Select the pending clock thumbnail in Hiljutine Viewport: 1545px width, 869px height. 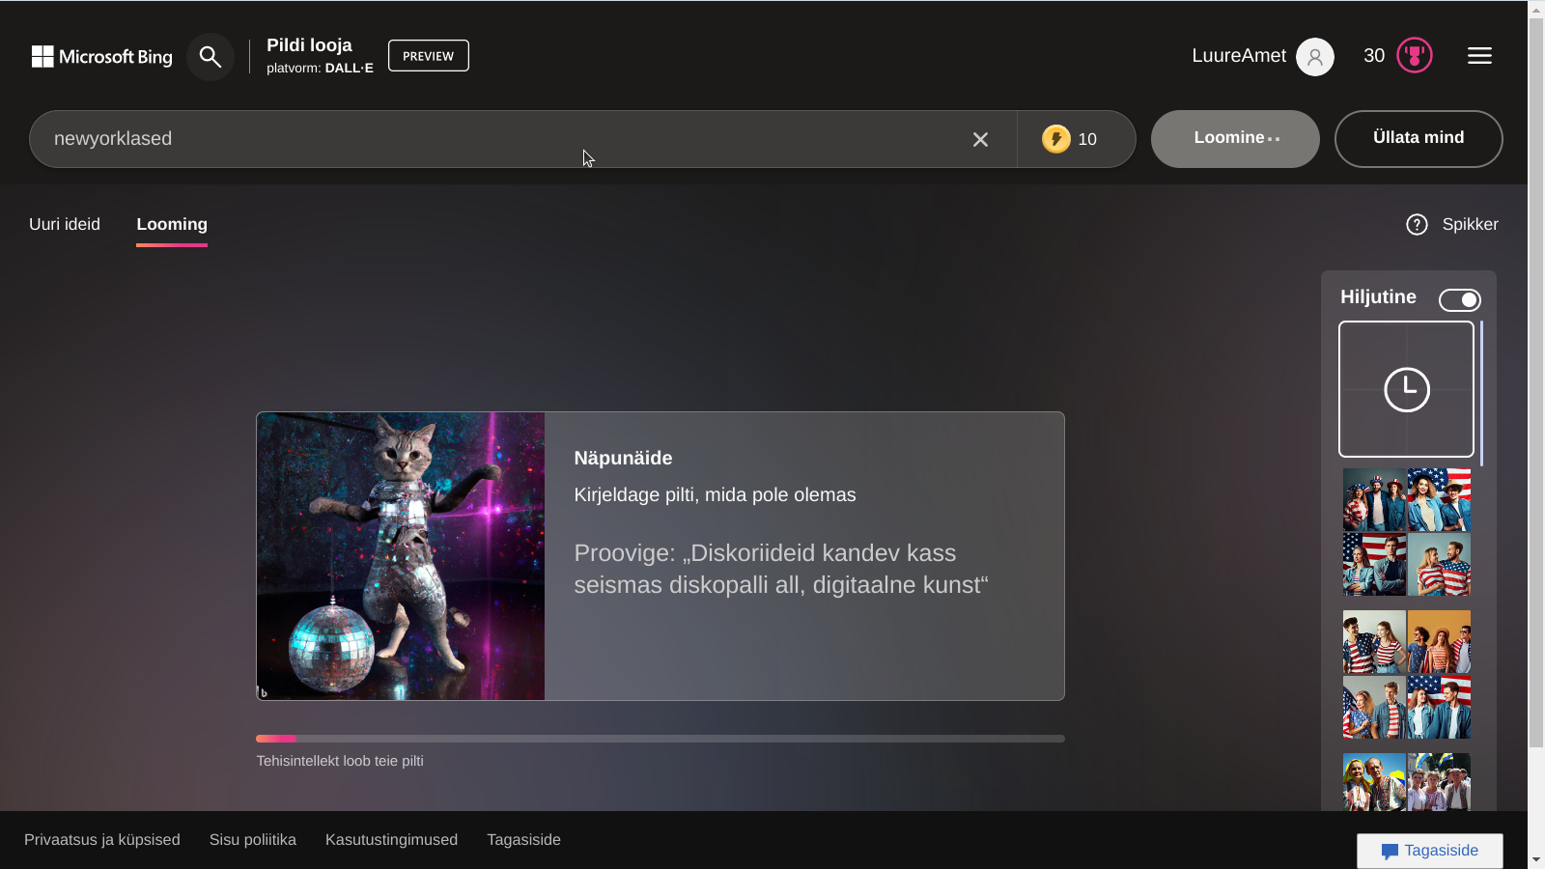click(1406, 389)
